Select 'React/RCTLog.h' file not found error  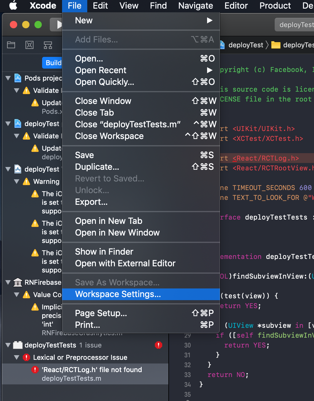click(x=85, y=374)
